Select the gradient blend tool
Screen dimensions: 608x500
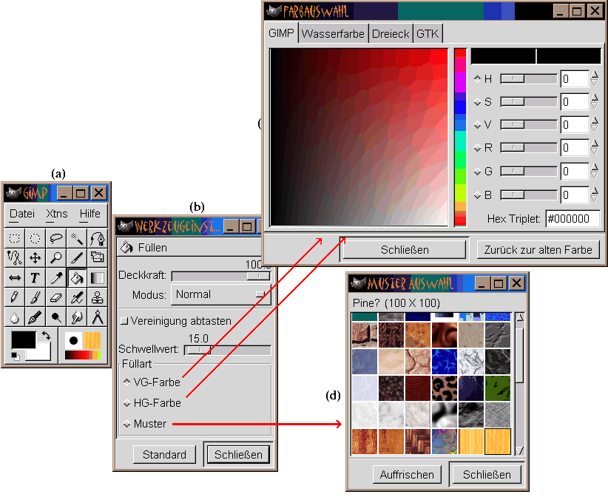[97, 278]
